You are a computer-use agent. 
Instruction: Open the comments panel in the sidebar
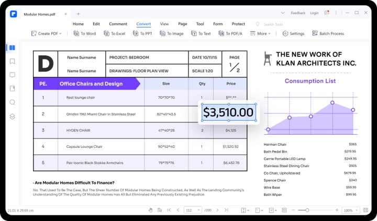[x=12, y=75]
